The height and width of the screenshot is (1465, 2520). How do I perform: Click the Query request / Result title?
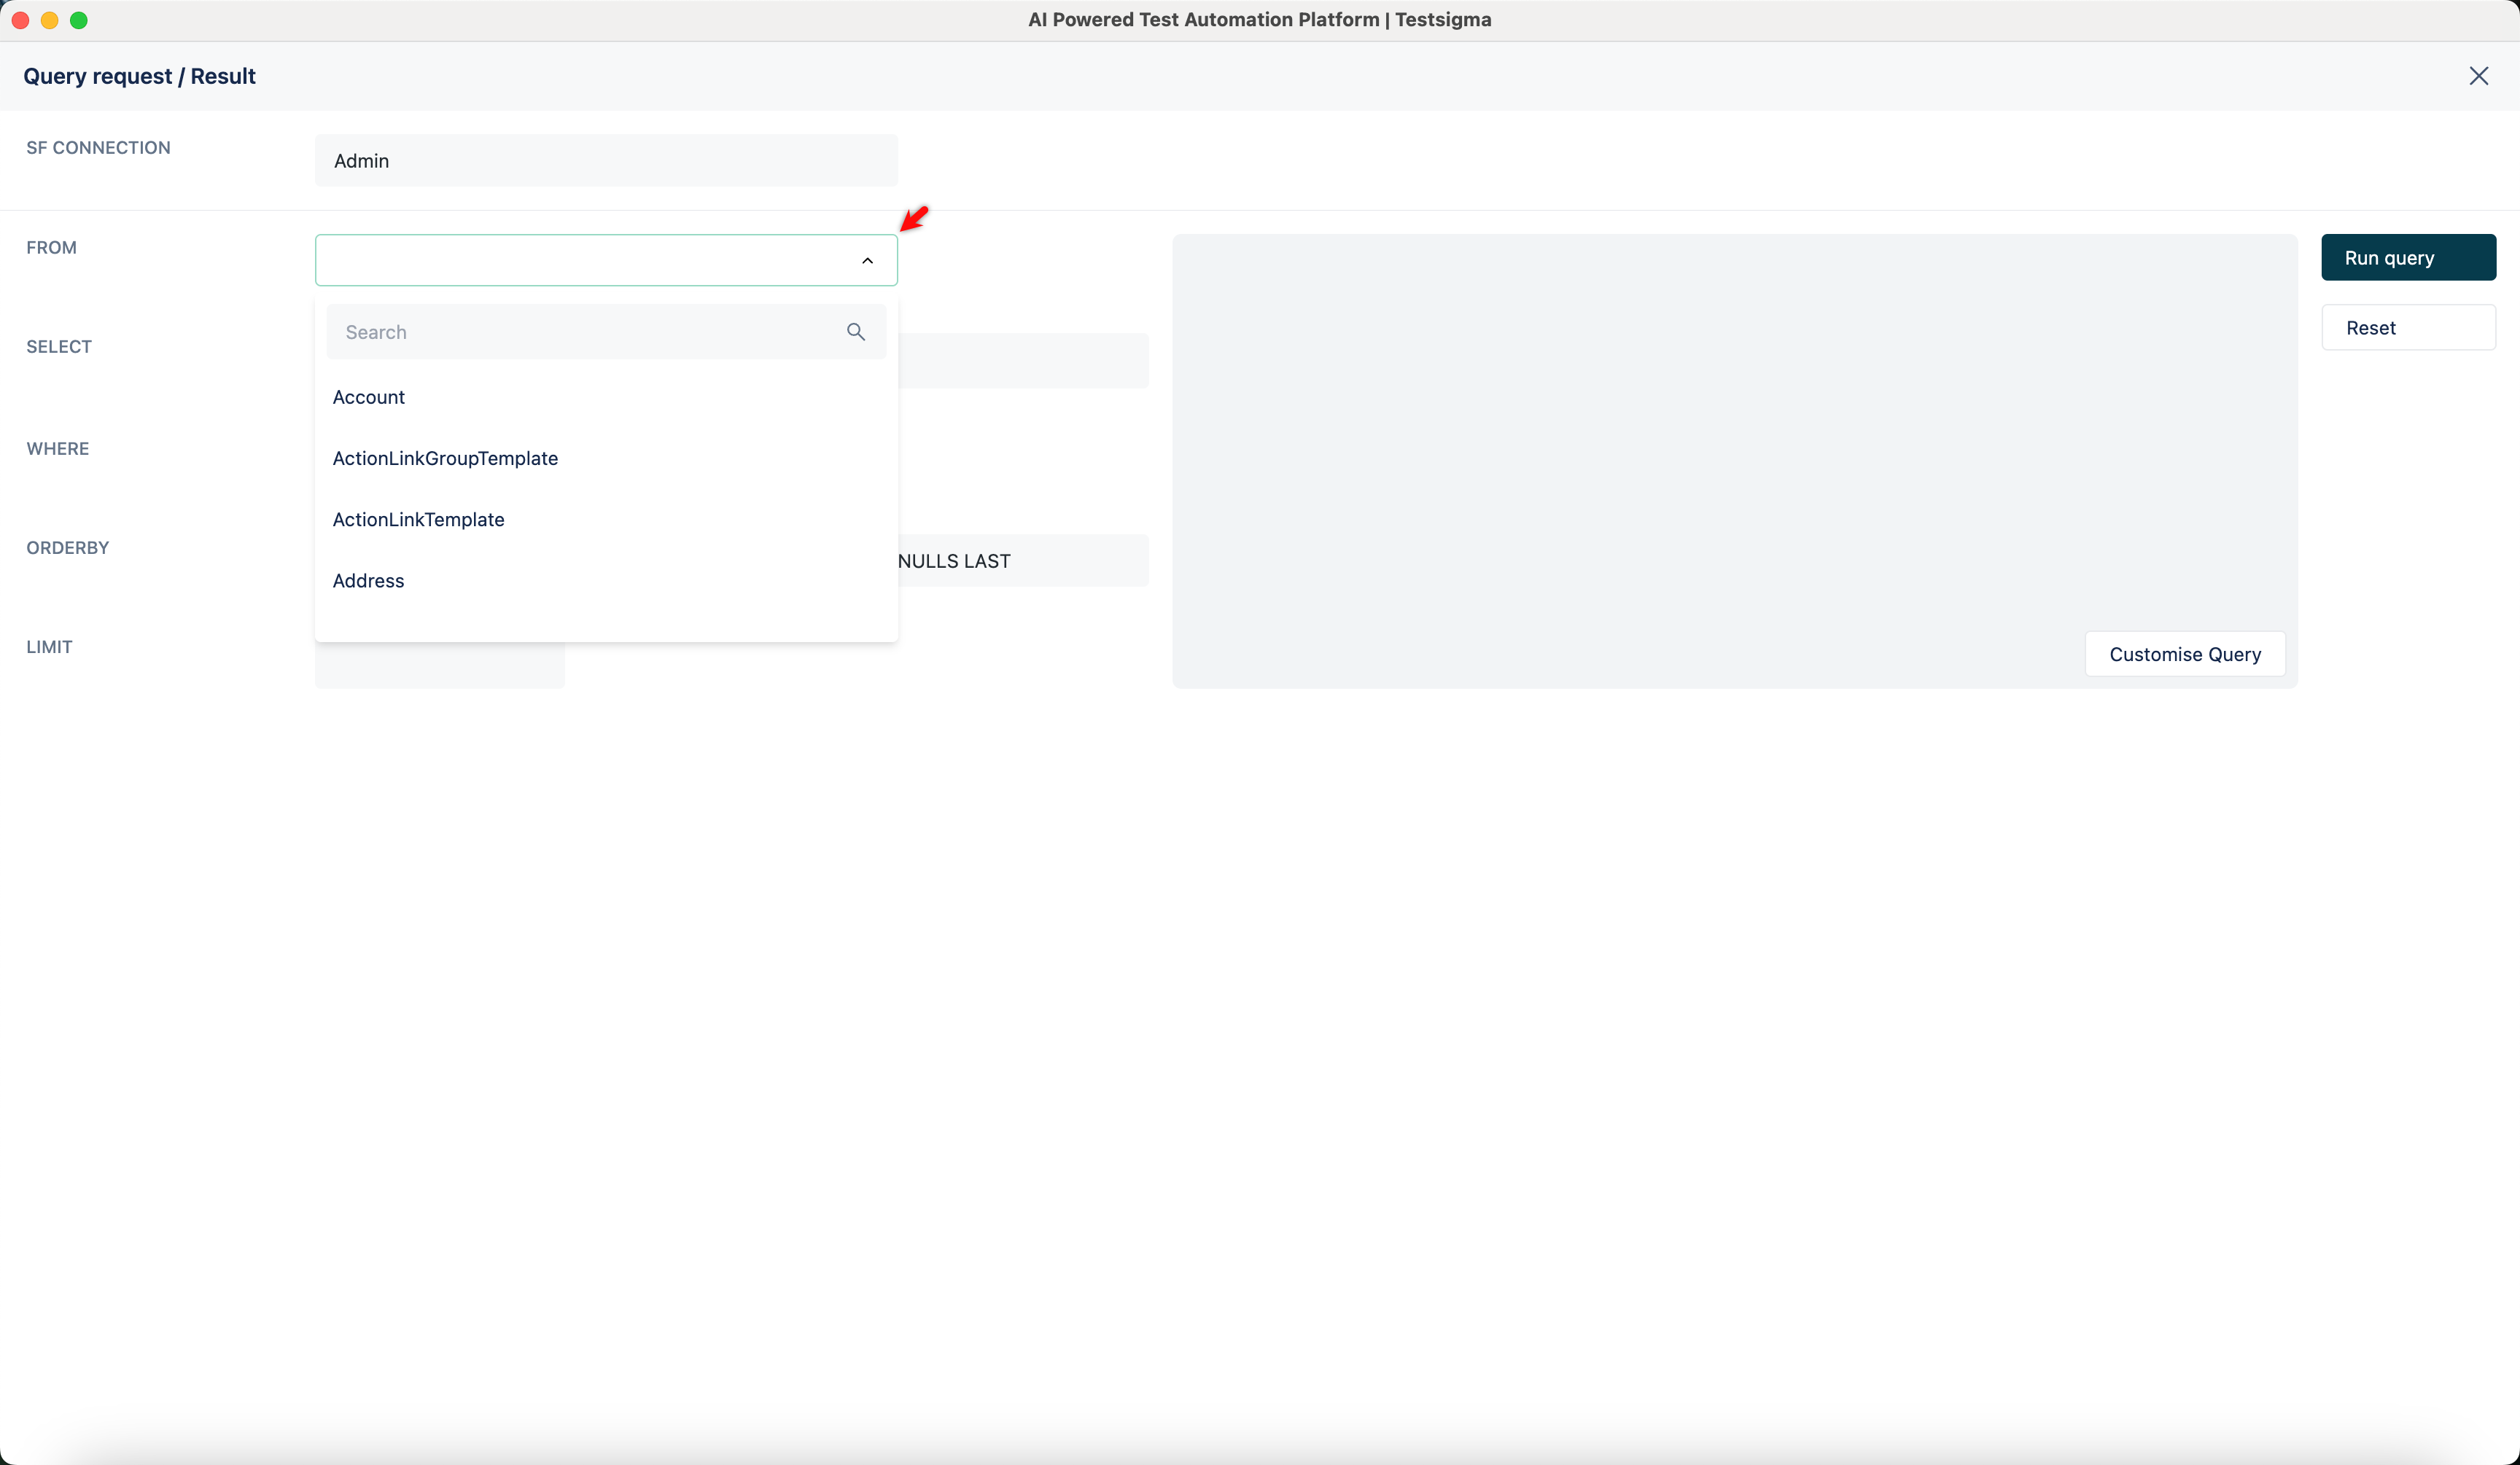click(139, 75)
